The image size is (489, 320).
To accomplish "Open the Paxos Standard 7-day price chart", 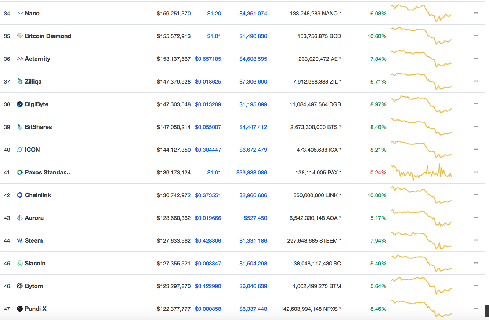I will point(422,172).
